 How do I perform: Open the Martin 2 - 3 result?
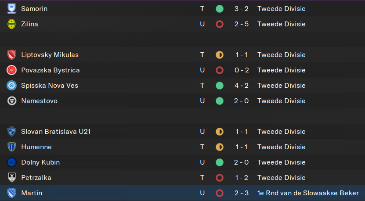[x=242, y=193]
